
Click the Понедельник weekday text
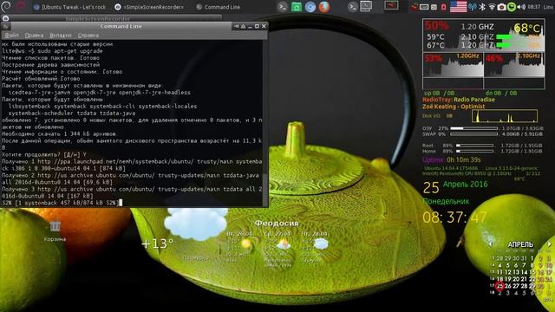click(x=446, y=201)
